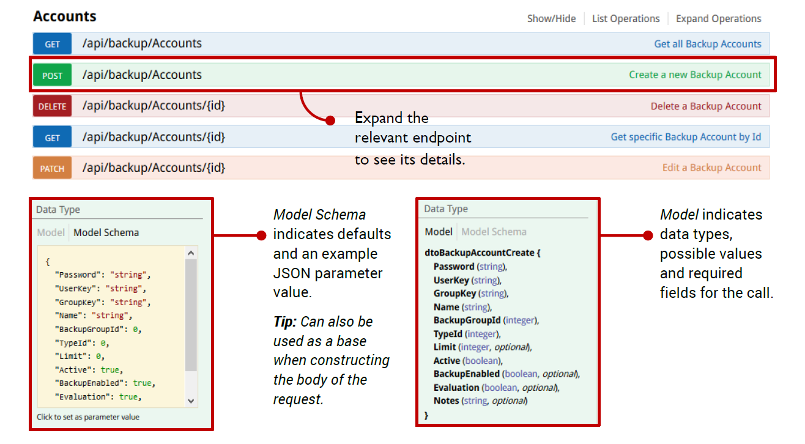Click the List Operations link
The image size is (805, 444).
click(626, 18)
